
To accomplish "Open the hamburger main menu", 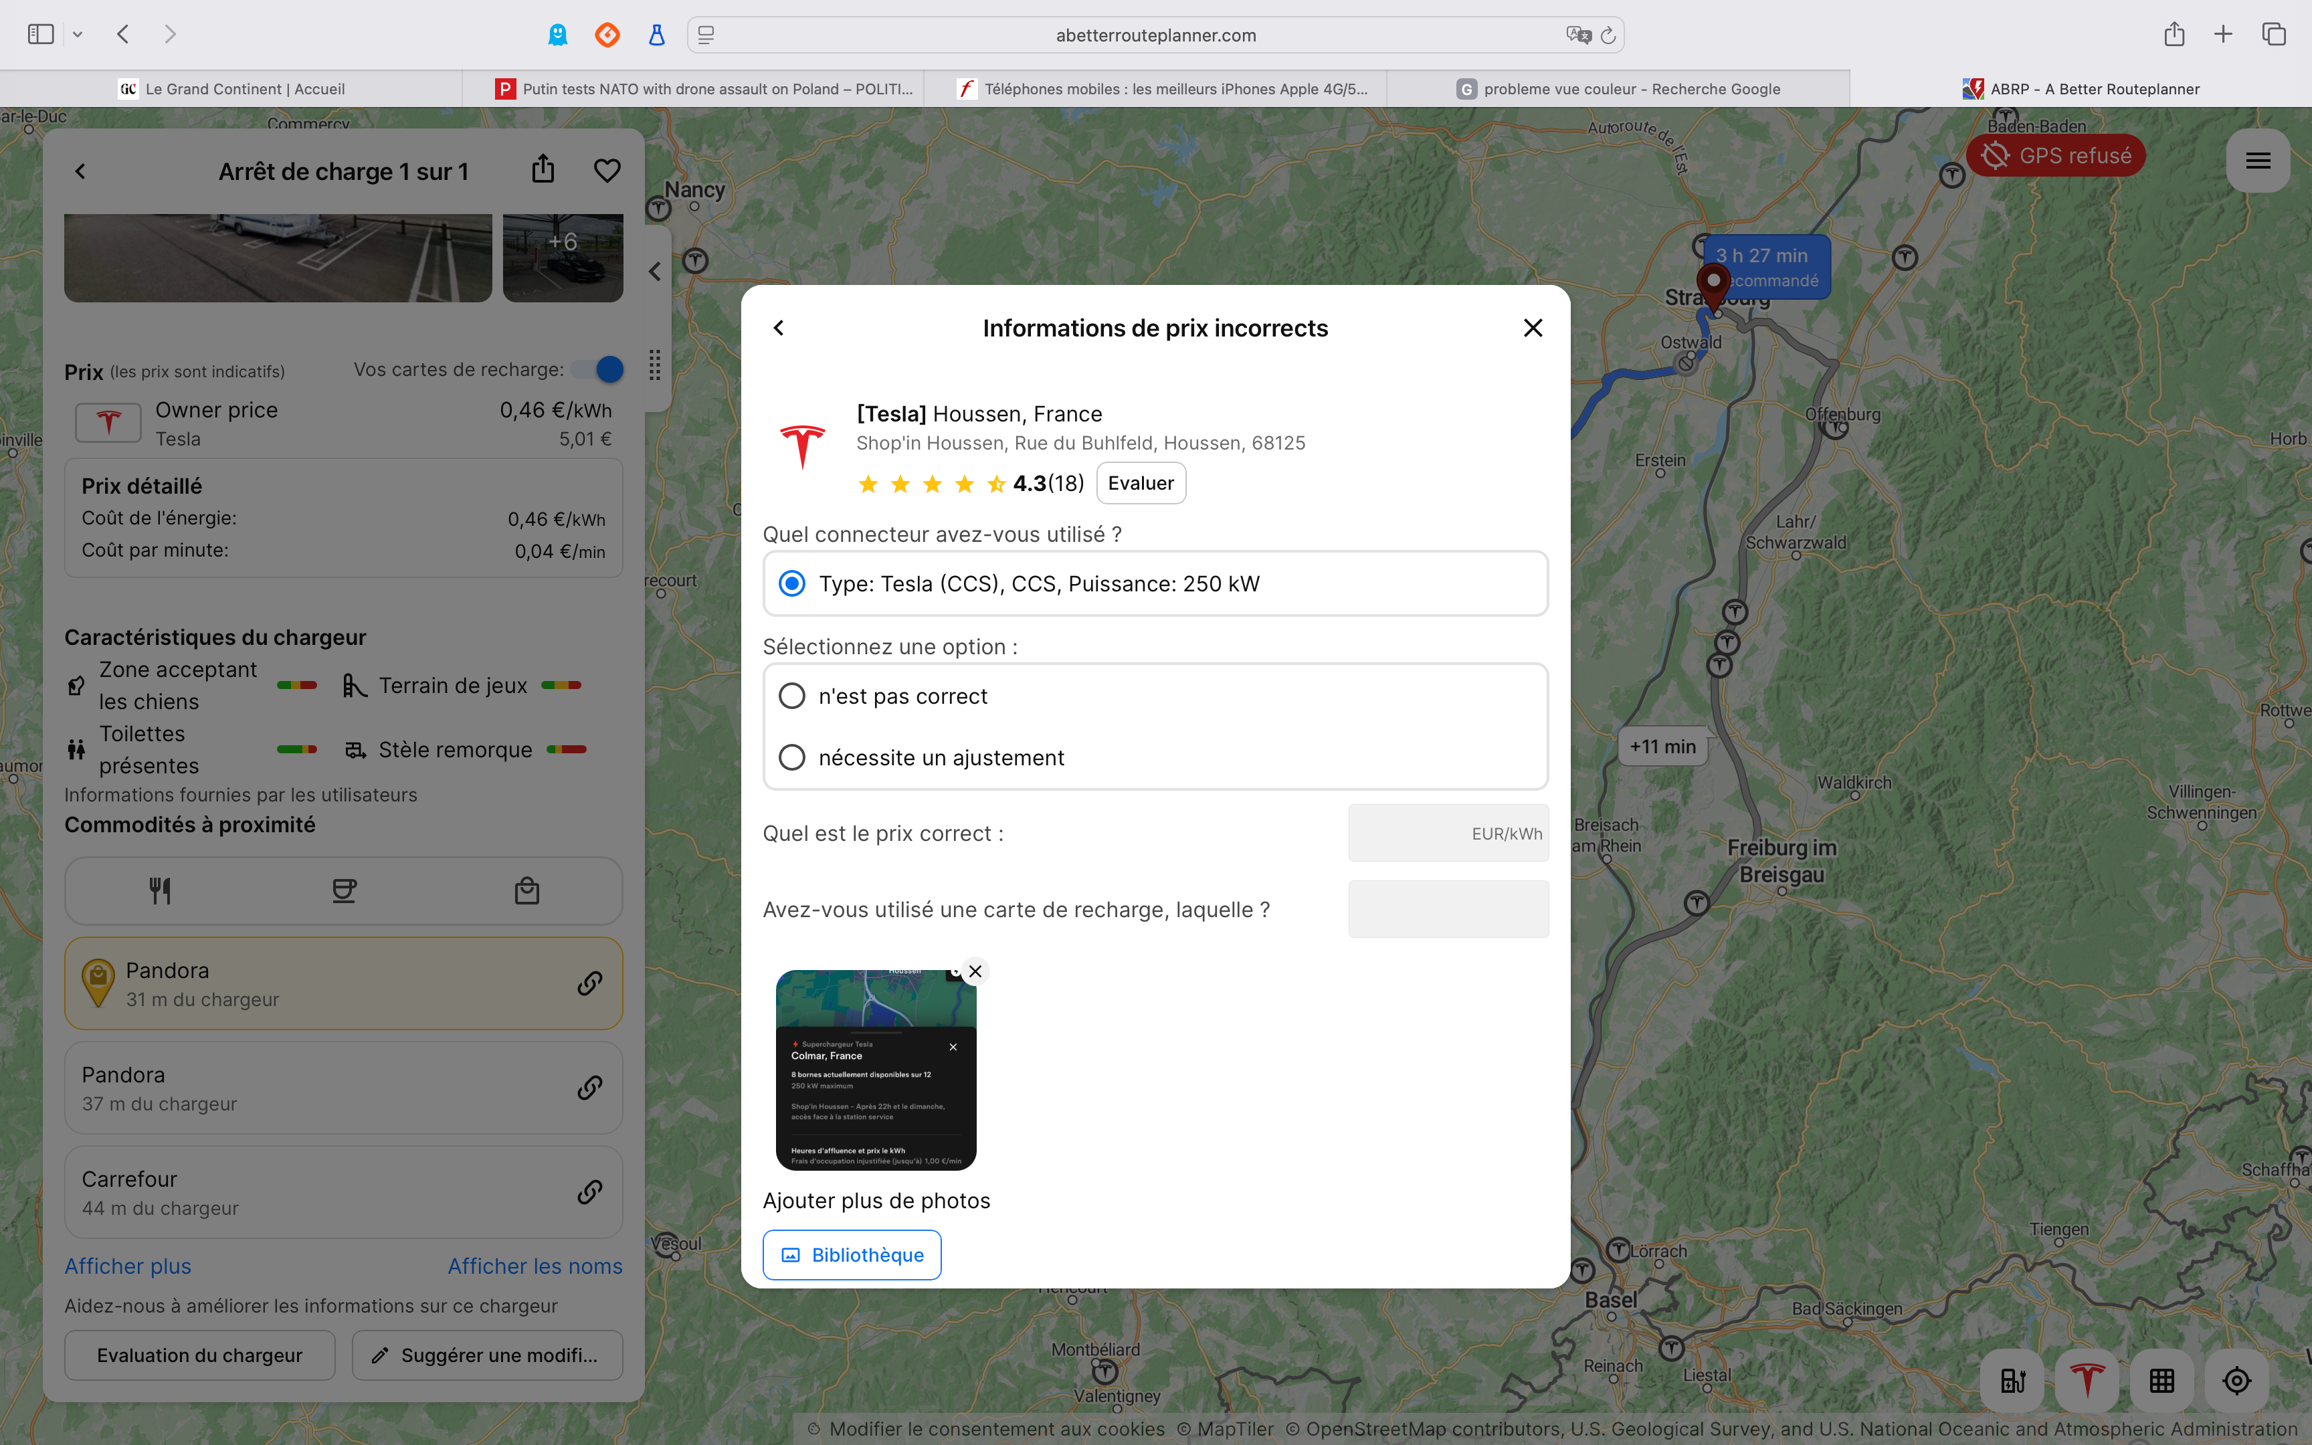I will 2258,161.
